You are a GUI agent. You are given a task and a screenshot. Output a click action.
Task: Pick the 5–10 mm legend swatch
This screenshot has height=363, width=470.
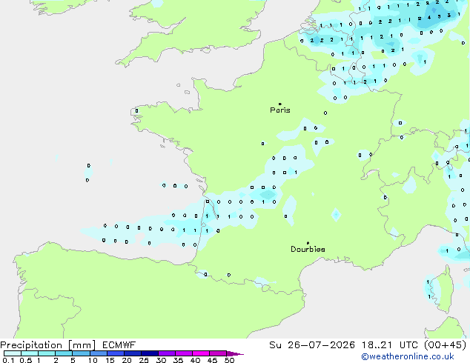[x=81, y=353]
